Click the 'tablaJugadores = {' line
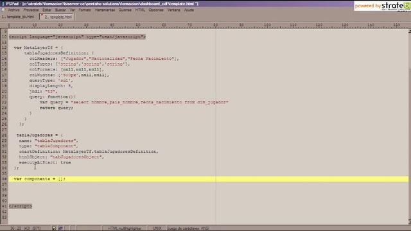The height and width of the screenshot is (231, 411). point(40,135)
